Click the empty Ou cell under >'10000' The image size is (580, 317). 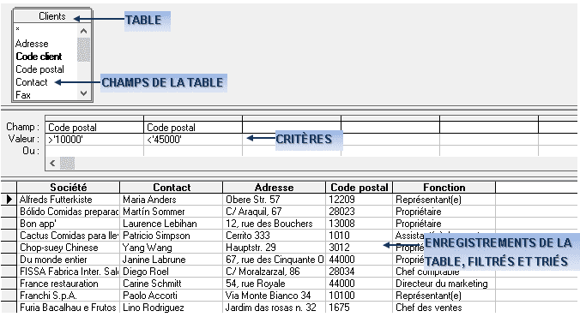point(94,151)
